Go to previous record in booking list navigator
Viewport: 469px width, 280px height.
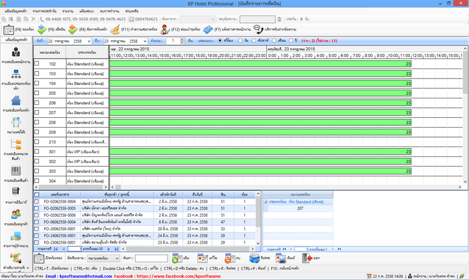coord(63,249)
